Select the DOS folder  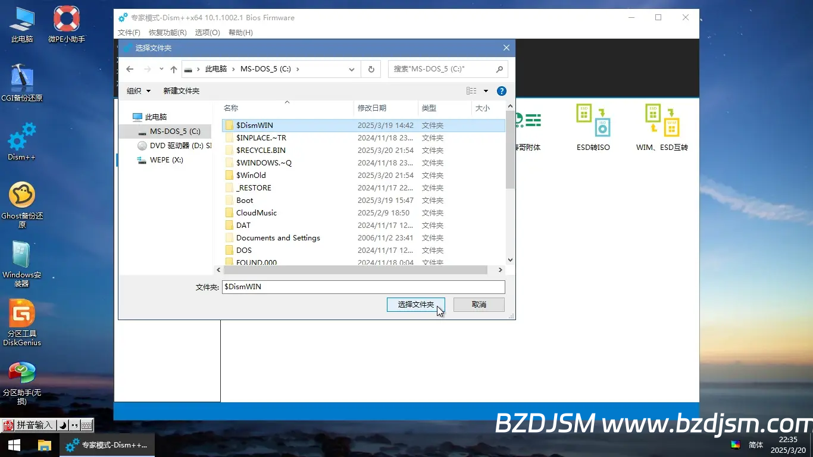[x=364, y=251]
